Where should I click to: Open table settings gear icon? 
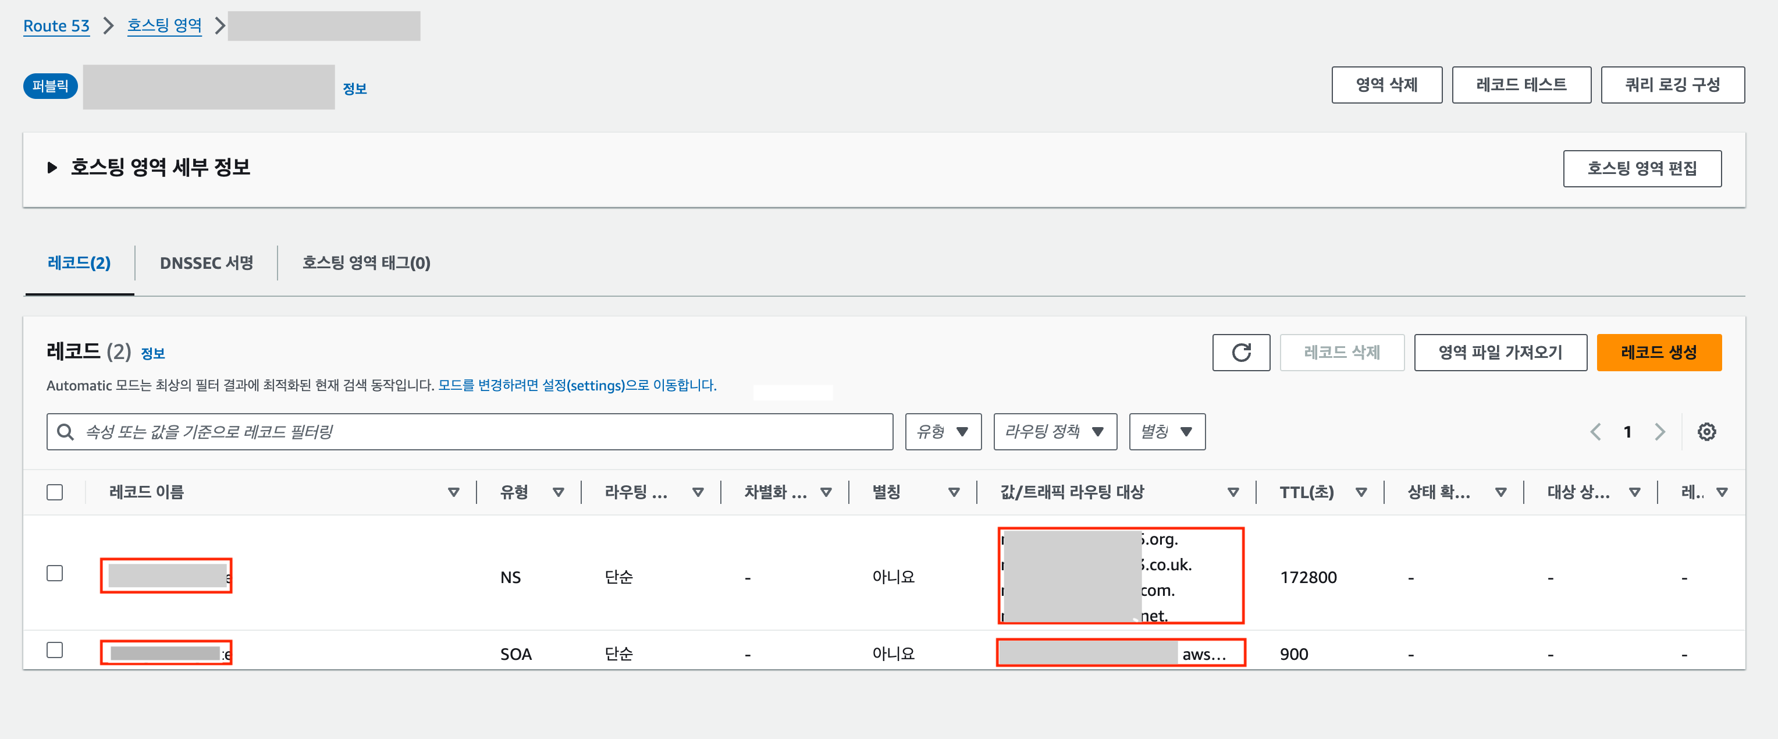click(x=1706, y=432)
